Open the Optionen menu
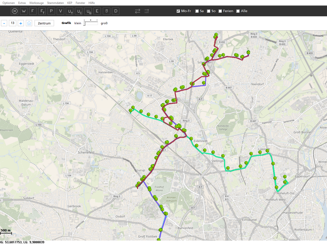 pyautogui.click(x=9, y=3)
